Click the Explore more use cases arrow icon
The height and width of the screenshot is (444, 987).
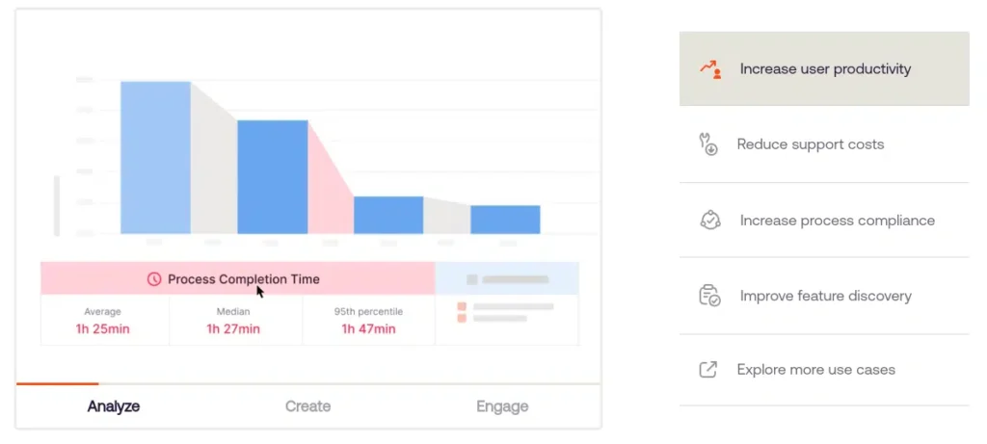click(x=708, y=370)
